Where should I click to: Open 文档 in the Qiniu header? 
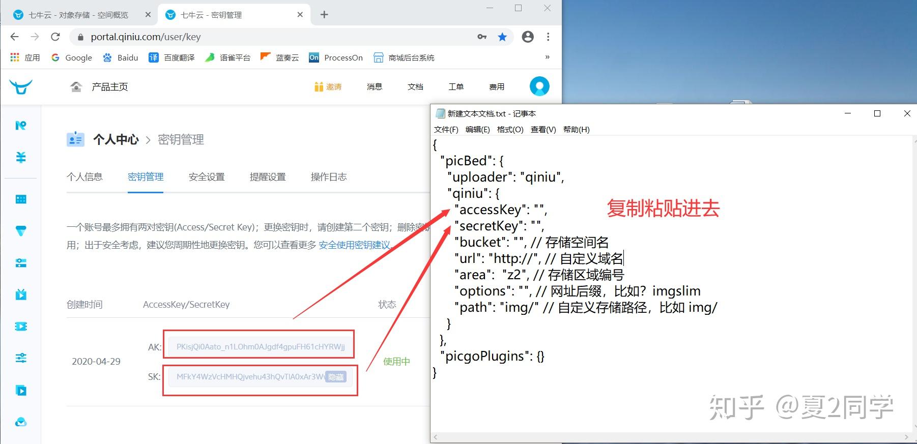point(415,87)
